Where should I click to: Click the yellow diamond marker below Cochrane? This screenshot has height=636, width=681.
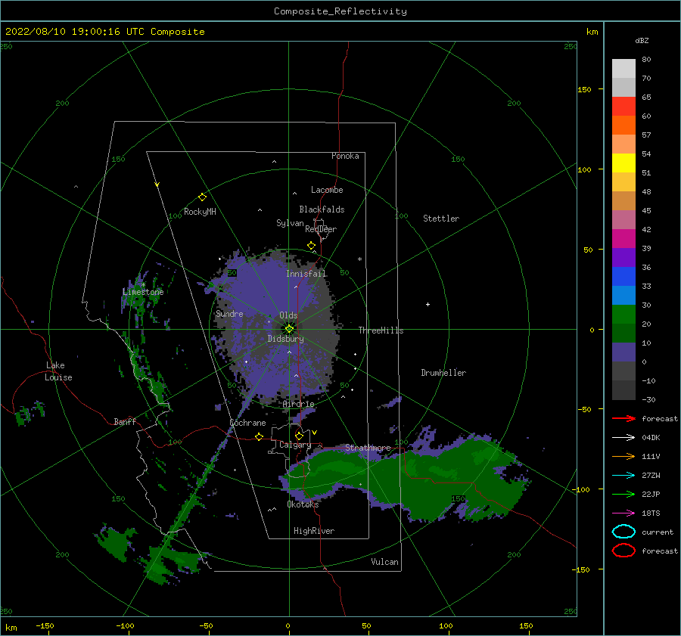pos(260,436)
